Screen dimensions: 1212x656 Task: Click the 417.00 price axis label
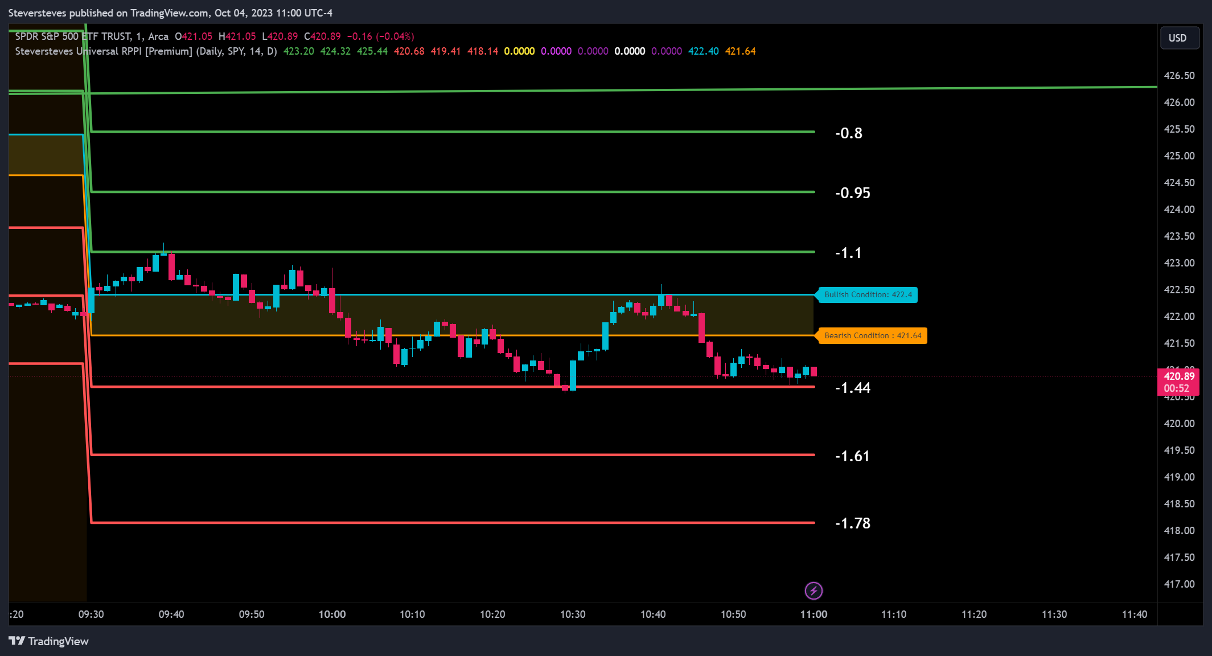pos(1179,584)
